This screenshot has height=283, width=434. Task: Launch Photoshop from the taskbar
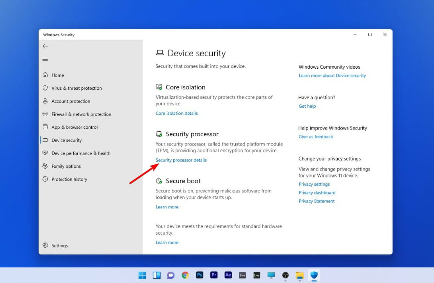click(x=199, y=275)
